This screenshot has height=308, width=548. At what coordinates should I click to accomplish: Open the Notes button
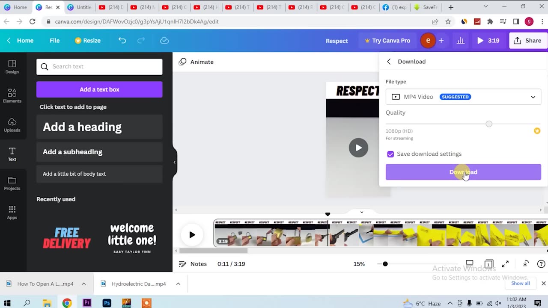coord(193,264)
